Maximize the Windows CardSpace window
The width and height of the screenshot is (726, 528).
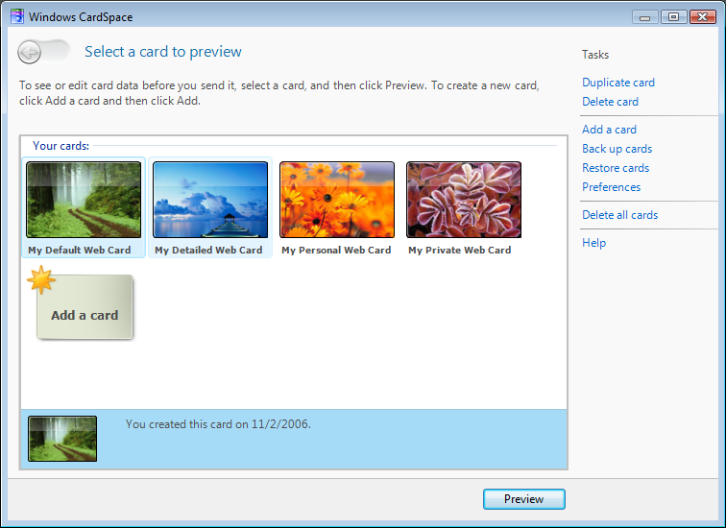674,17
